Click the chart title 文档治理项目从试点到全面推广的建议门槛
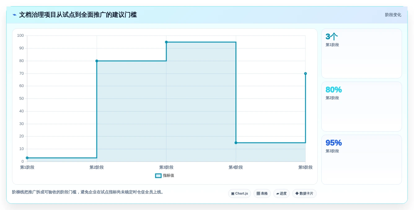 pyautogui.click(x=78, y=15)
